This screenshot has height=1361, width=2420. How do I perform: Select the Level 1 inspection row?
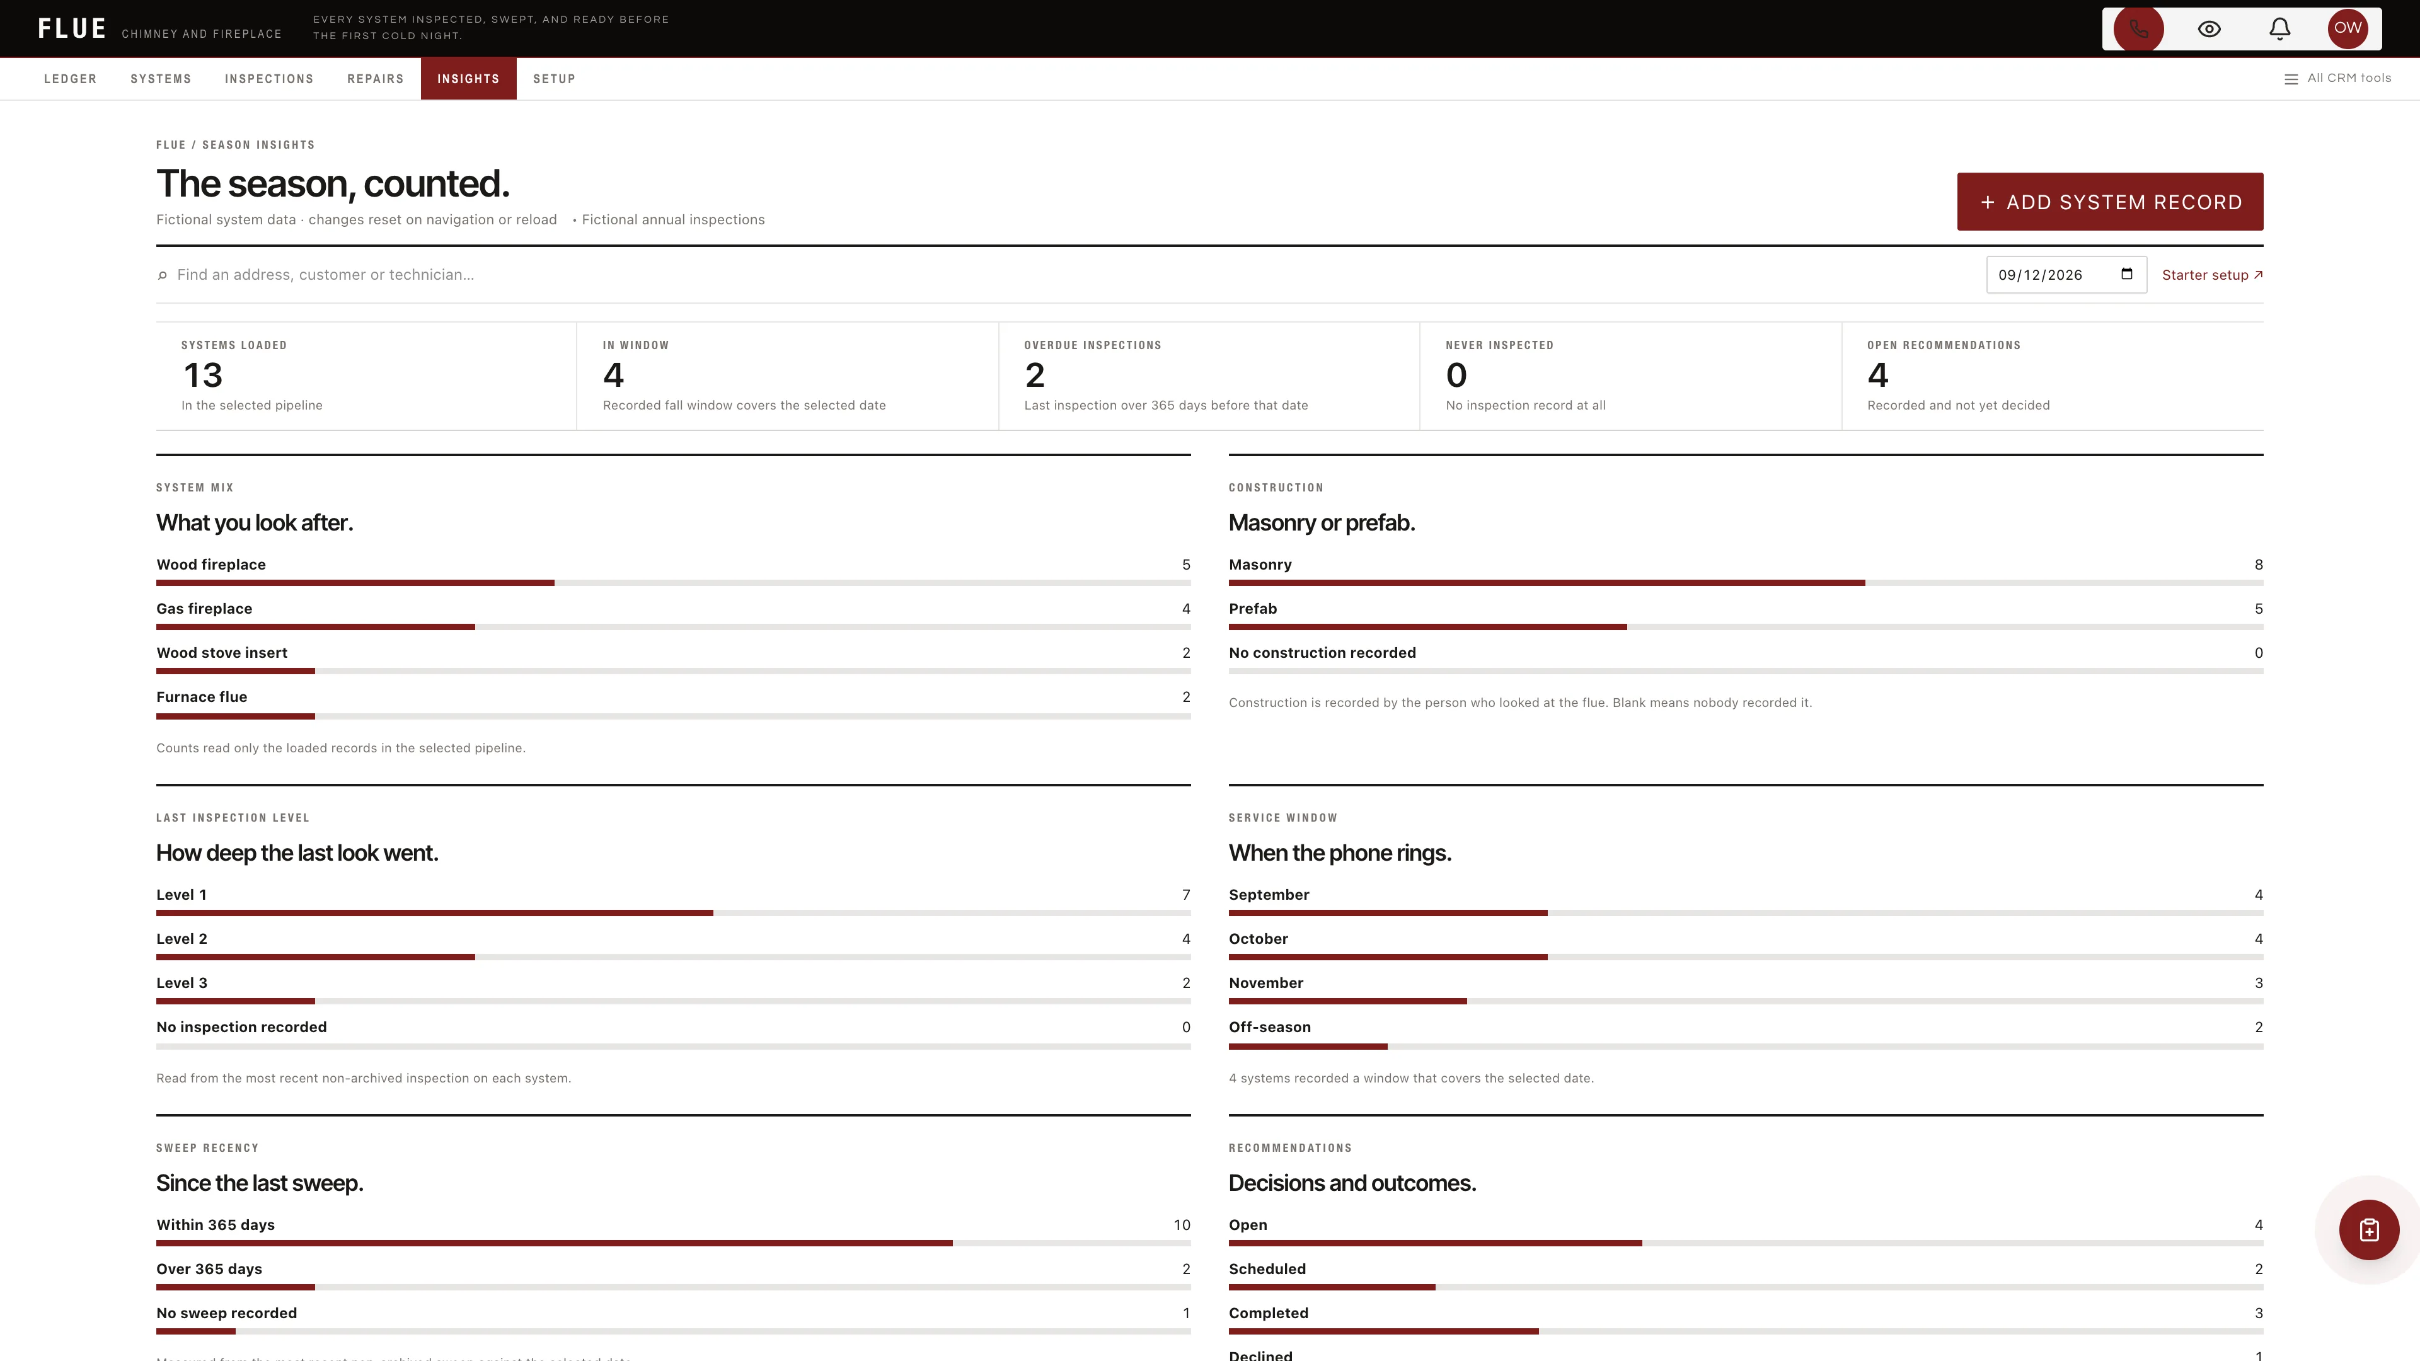tap(674, 903)
